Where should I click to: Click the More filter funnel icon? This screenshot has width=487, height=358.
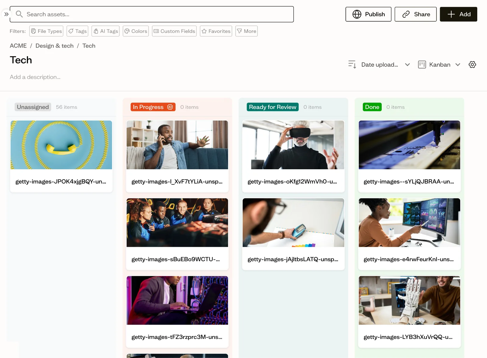[240, 31]
